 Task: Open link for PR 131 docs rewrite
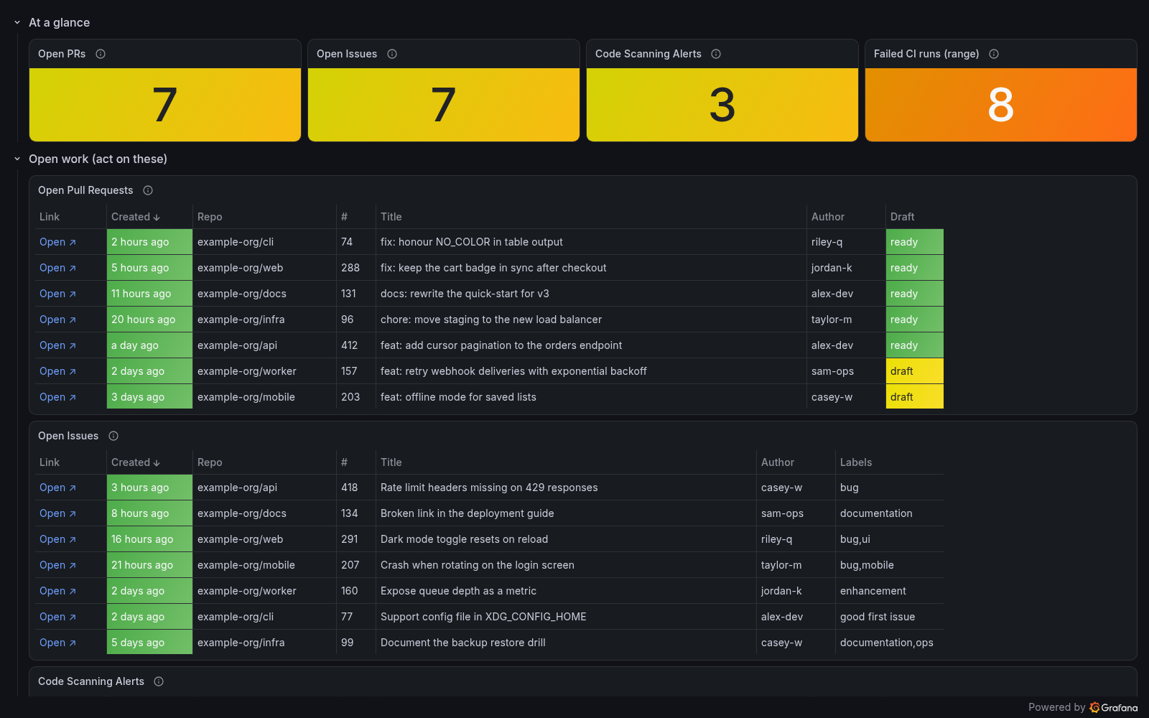click(x=57, y=294)
